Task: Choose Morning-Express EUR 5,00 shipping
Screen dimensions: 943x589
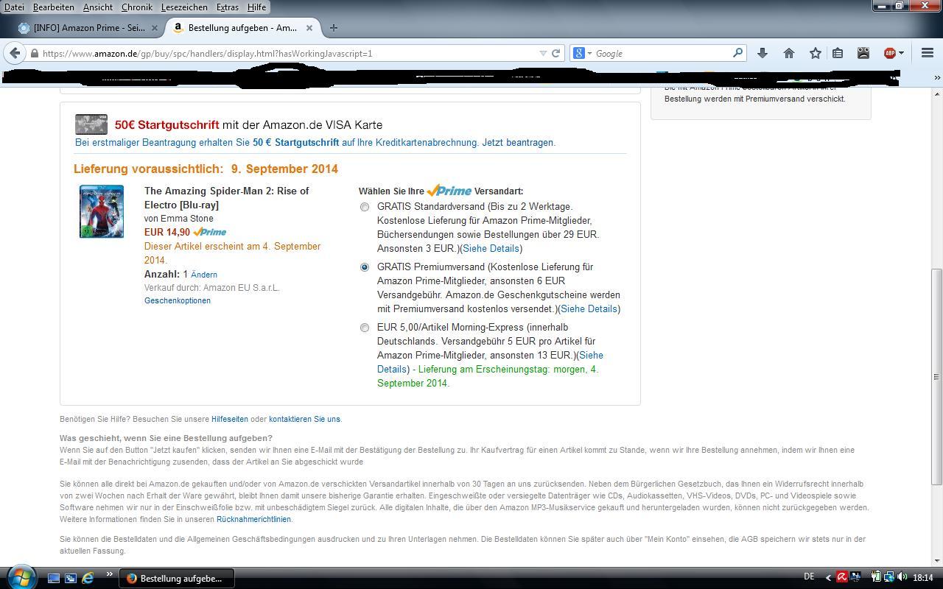Action: pos(365,328)
